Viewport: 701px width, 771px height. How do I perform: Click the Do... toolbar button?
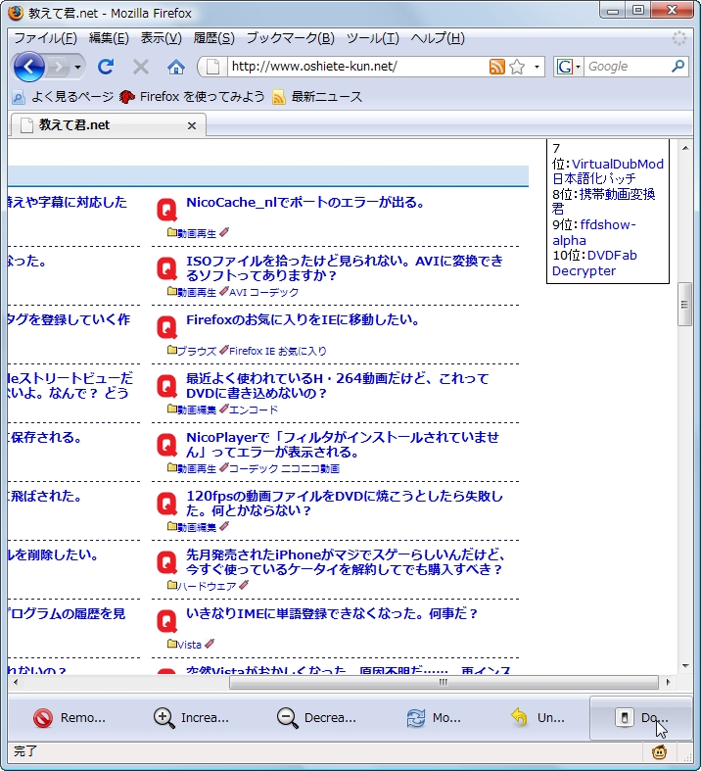coord(640,718)
